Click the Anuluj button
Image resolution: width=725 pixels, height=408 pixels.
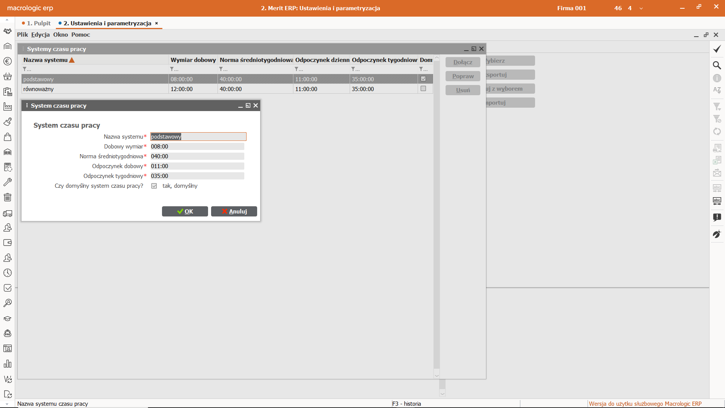pos(234,212)
